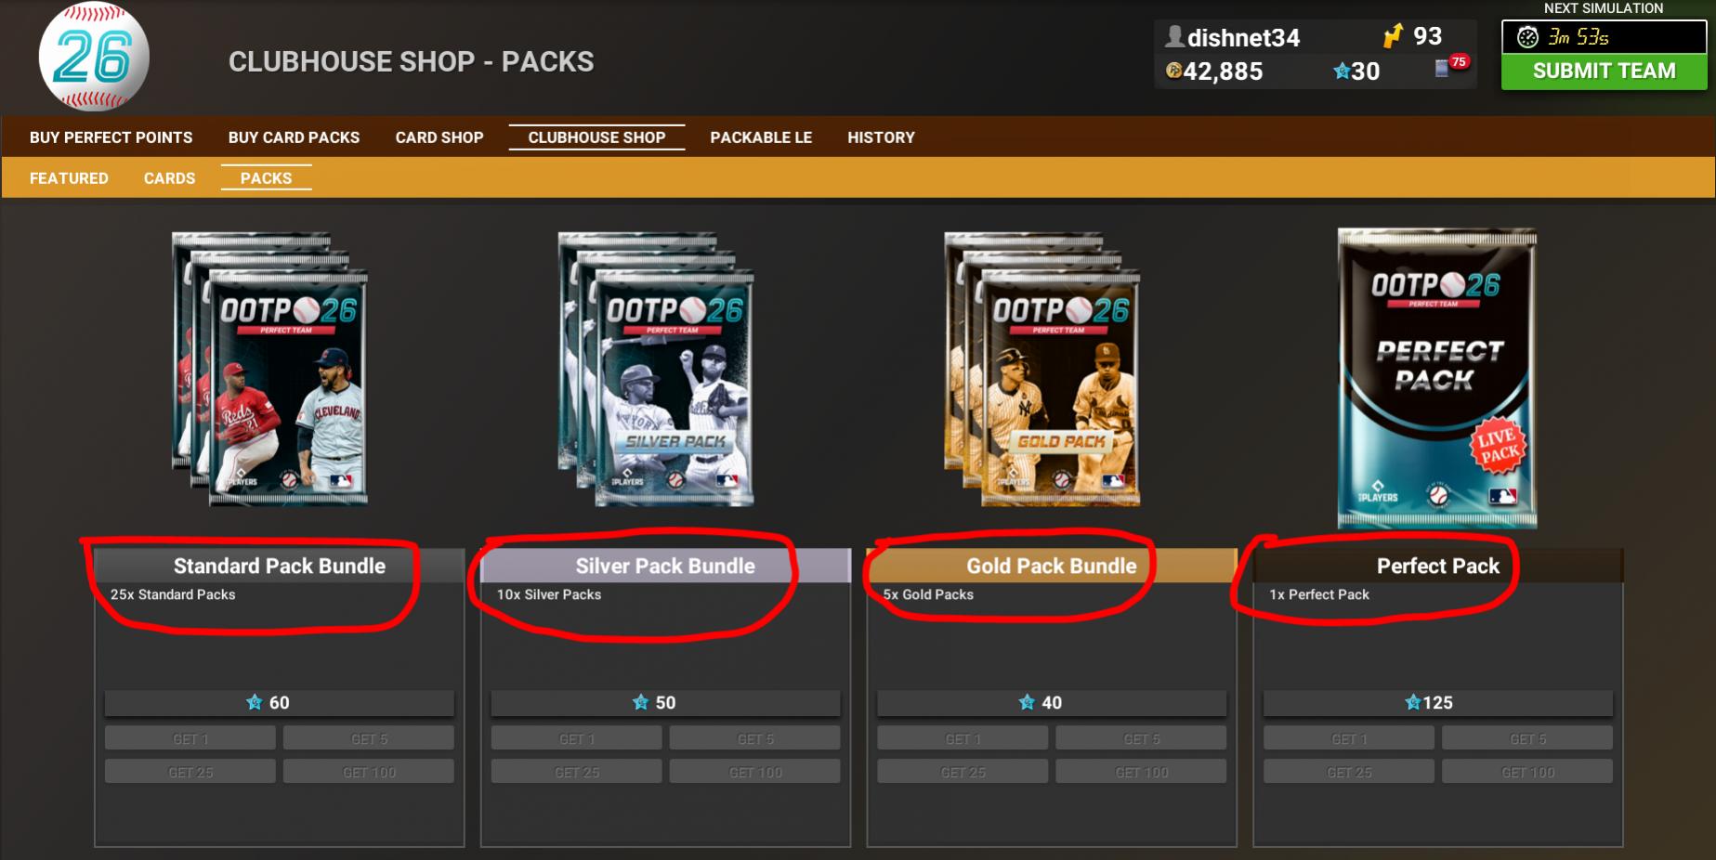Image resolution: width=1716 pixels, height=860 pixels.
Task: Click Get 25 under Gold Pack Bundle
Action: point(963,771)
